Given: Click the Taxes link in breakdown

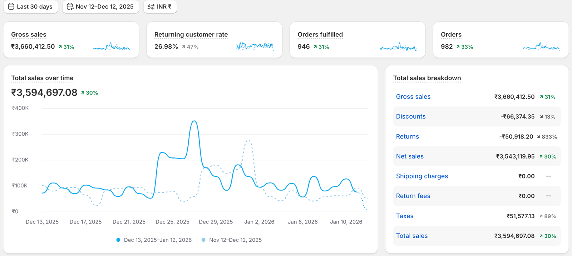Looking at the screenshot, I should [404, 216].
